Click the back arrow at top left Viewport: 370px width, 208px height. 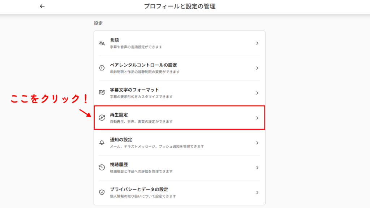pyautogui.click(x=42, y=6)
